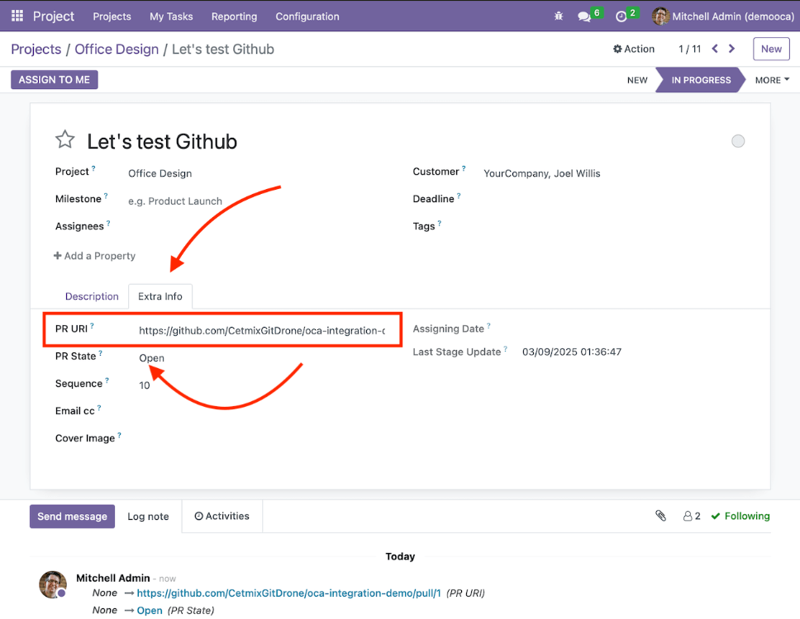
Task: Click the bug report icon in the header
Action: pos(558,16)
